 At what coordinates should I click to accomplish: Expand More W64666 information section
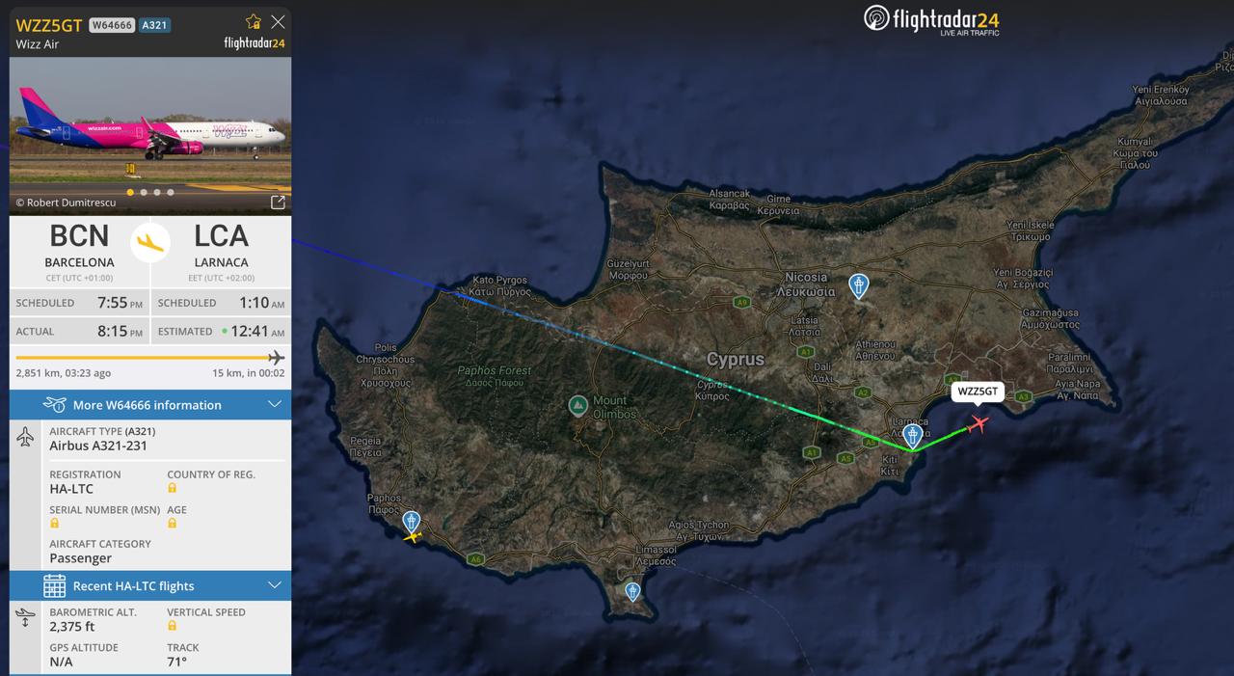point(150,405)
